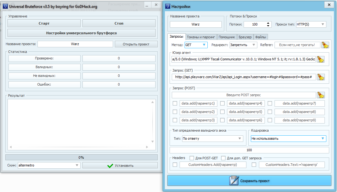Toggle the Для POST-GET checkbox
The width and height of the screenshot is (337, 192).
[192, 158]
